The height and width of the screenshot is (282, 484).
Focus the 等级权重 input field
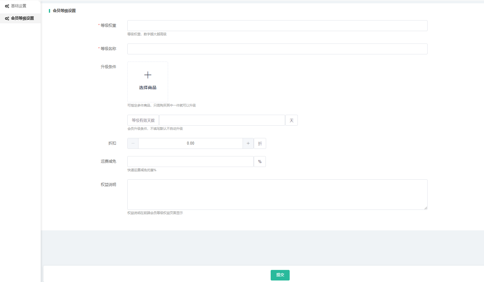click(x=277, y=26)
